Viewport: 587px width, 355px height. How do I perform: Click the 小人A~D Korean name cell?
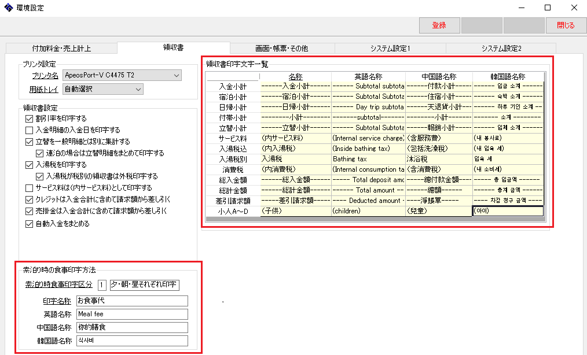click(508, 211)
